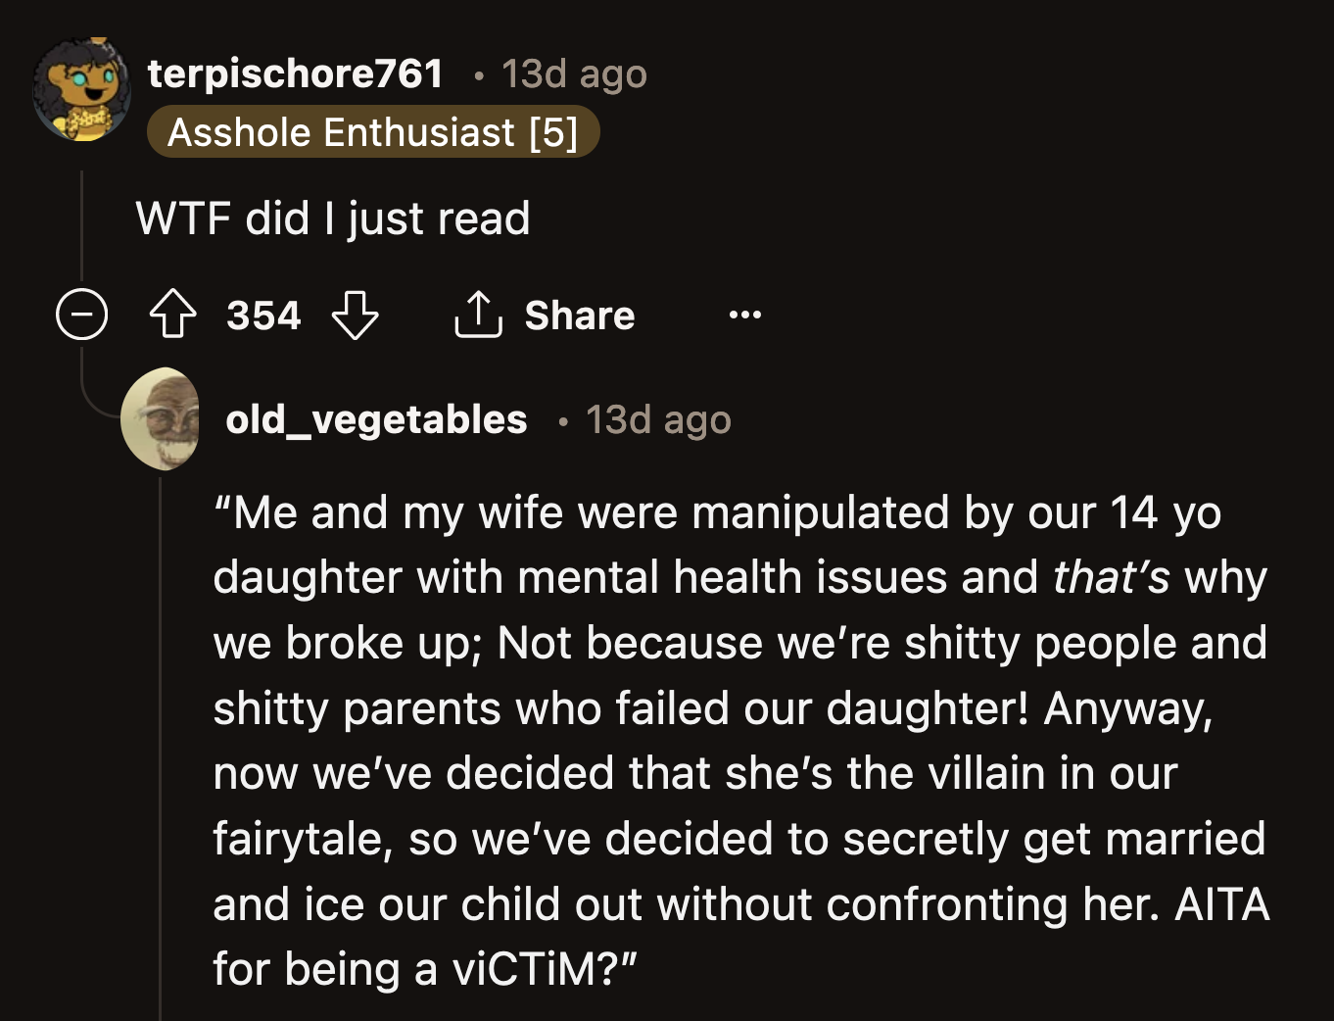This screenshot has height=1021, width=1334.
Task: Select the vote count showing 354
Action: (x=262, y=315)
